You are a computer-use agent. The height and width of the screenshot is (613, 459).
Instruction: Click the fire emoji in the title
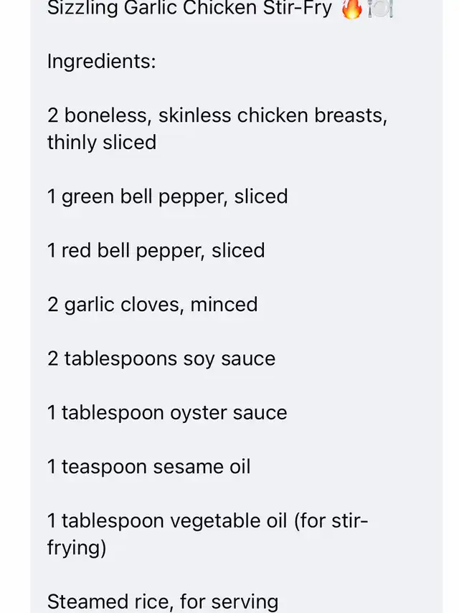352,10
